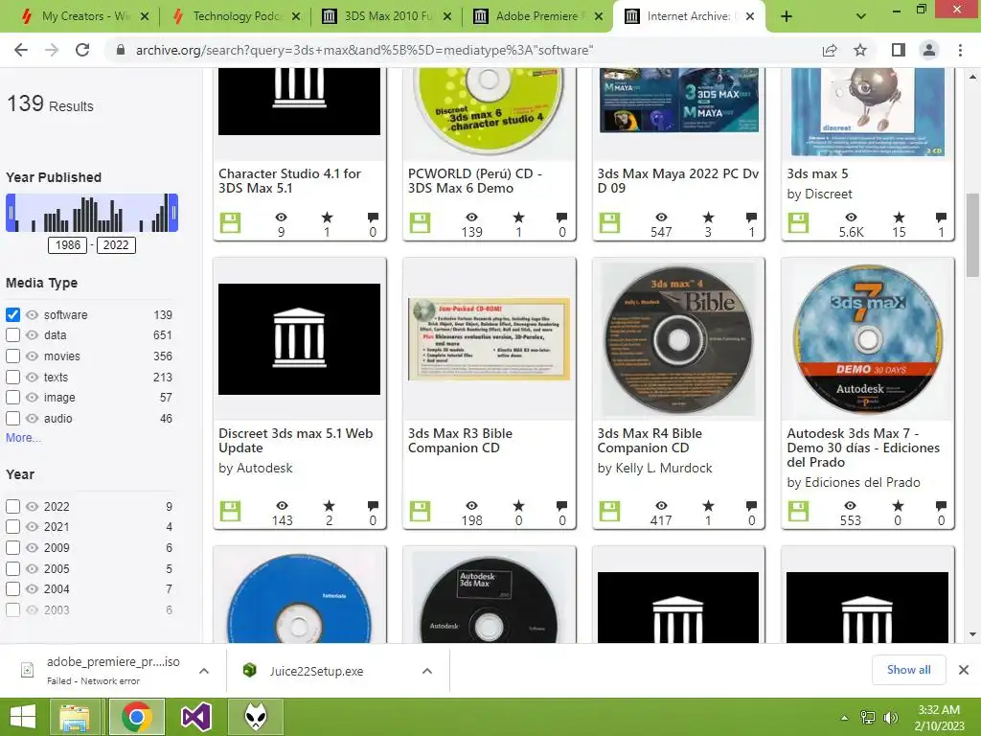Check the 2022 year filter checkbox
This screenshot has width=981, height=736.
[x=13, y=506]
